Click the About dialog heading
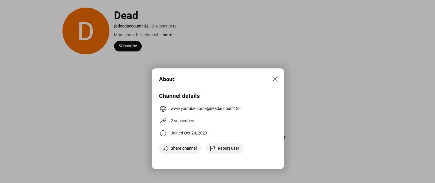435x183 pixels. click(x=167, y=79)
